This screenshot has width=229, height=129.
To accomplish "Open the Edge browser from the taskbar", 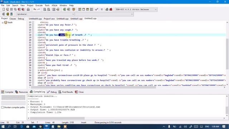I will [21, 126].
